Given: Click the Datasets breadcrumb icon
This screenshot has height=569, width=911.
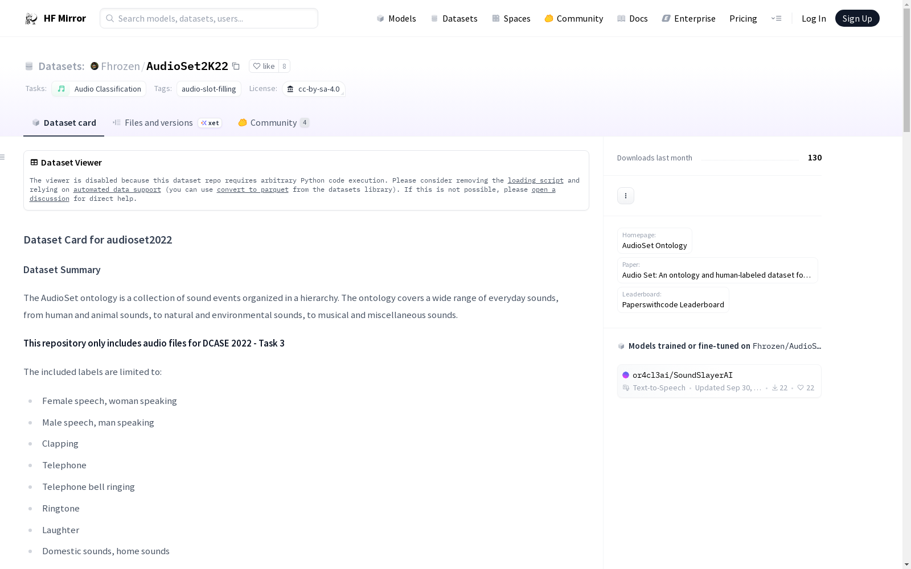Looking at the screenshot, I should coord(29,66).
